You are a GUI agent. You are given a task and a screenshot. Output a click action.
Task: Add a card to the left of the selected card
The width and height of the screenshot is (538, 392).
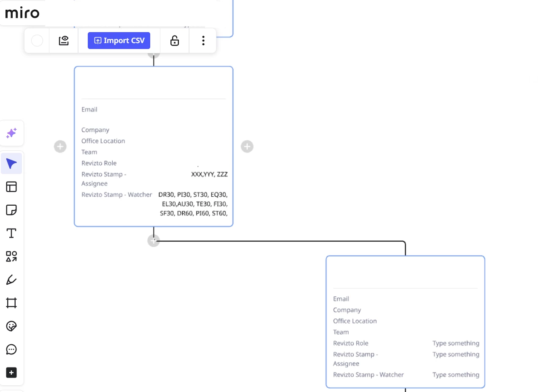pos(60,147)
